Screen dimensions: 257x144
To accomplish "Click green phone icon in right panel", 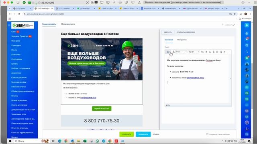I will pos(247,58).
